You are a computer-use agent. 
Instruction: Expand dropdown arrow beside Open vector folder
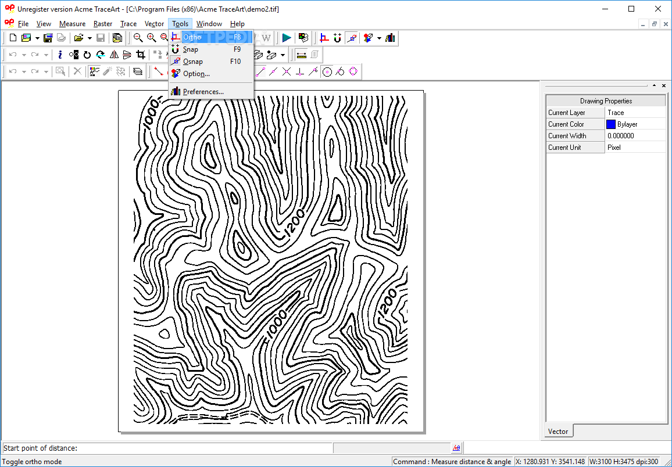[x=90, y=38]
